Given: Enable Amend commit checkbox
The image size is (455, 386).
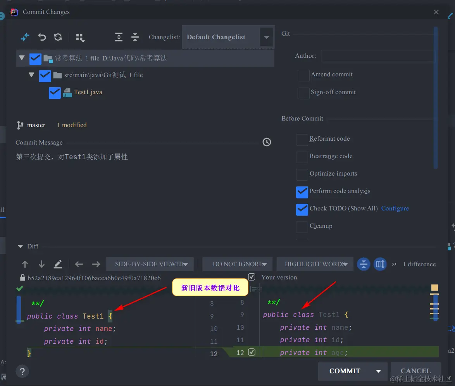Looking at the screenshot, I should (x=303, y=76).
